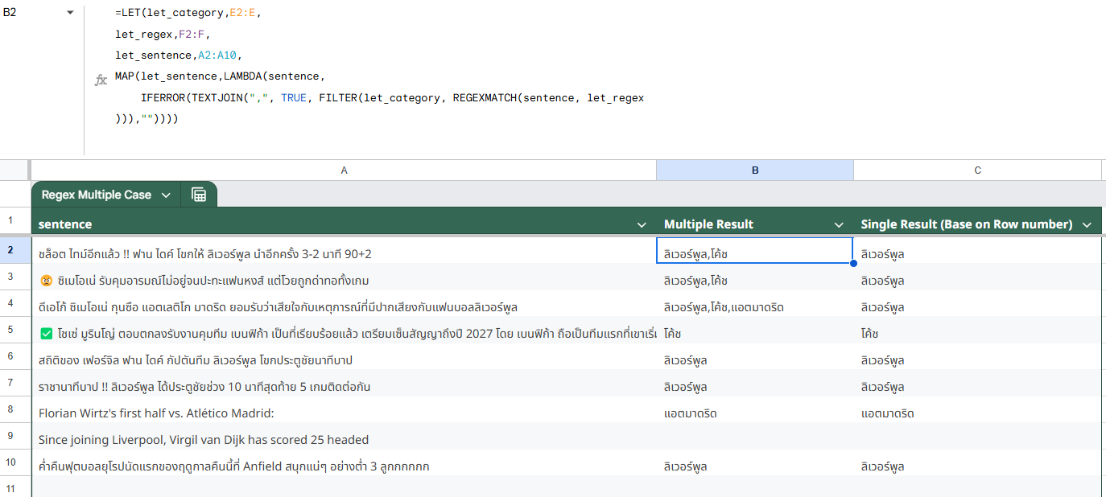Open the filter icon on the sentence header
The image size is (1106, 497).
(642, 224)
